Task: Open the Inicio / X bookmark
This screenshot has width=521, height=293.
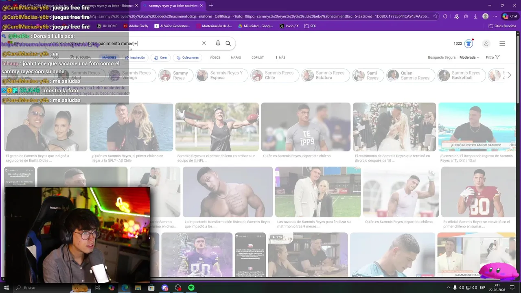Action: click(x=289, y=26)
